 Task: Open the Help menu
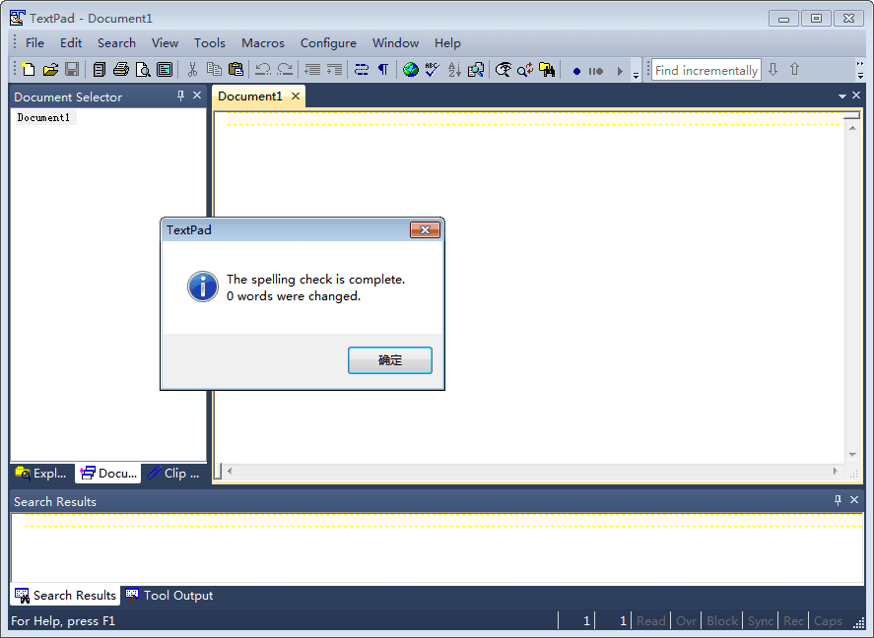pos(447,43)
